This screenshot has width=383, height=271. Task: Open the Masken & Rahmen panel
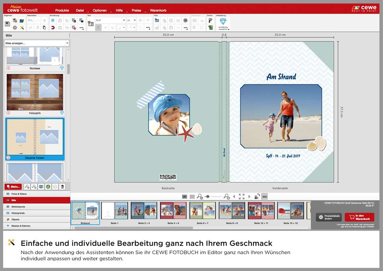click(x=37, y=226)
